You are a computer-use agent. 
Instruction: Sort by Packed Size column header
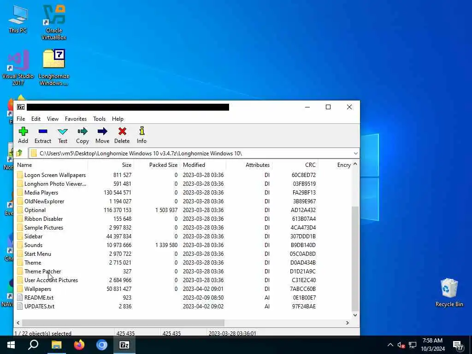[157, 165]
